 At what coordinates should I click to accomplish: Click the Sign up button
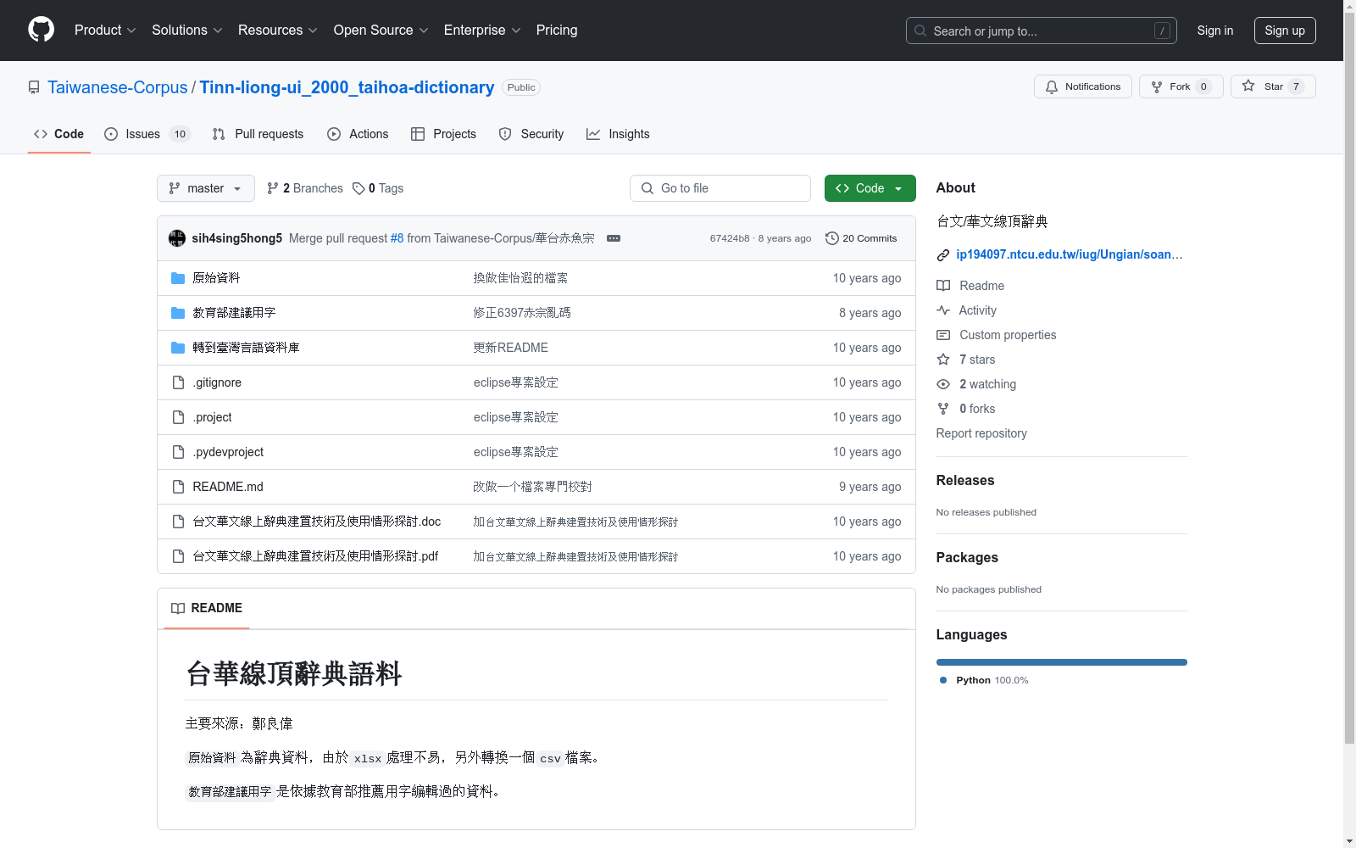coord(1285,31)
